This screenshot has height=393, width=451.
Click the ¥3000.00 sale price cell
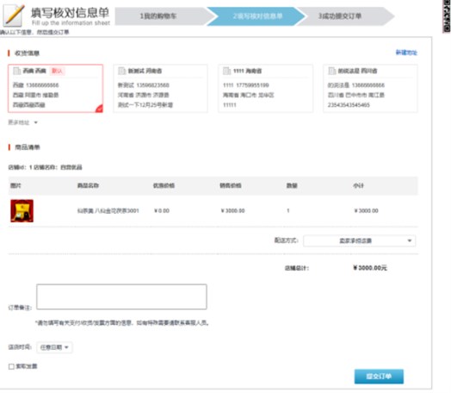point(233,211)
